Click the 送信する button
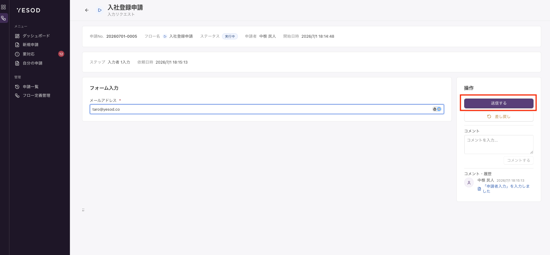The width and height of the screenshot is (550, 255). [499, 103]
